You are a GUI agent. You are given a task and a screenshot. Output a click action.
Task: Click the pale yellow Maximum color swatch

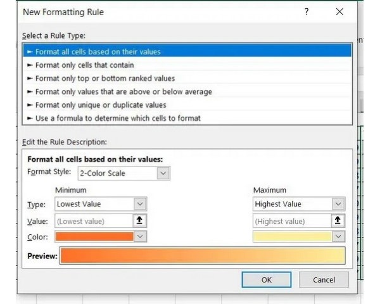(x=292, y=236)
